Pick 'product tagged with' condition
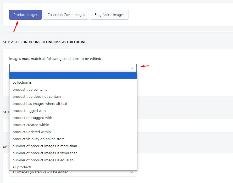 [73, 111]
